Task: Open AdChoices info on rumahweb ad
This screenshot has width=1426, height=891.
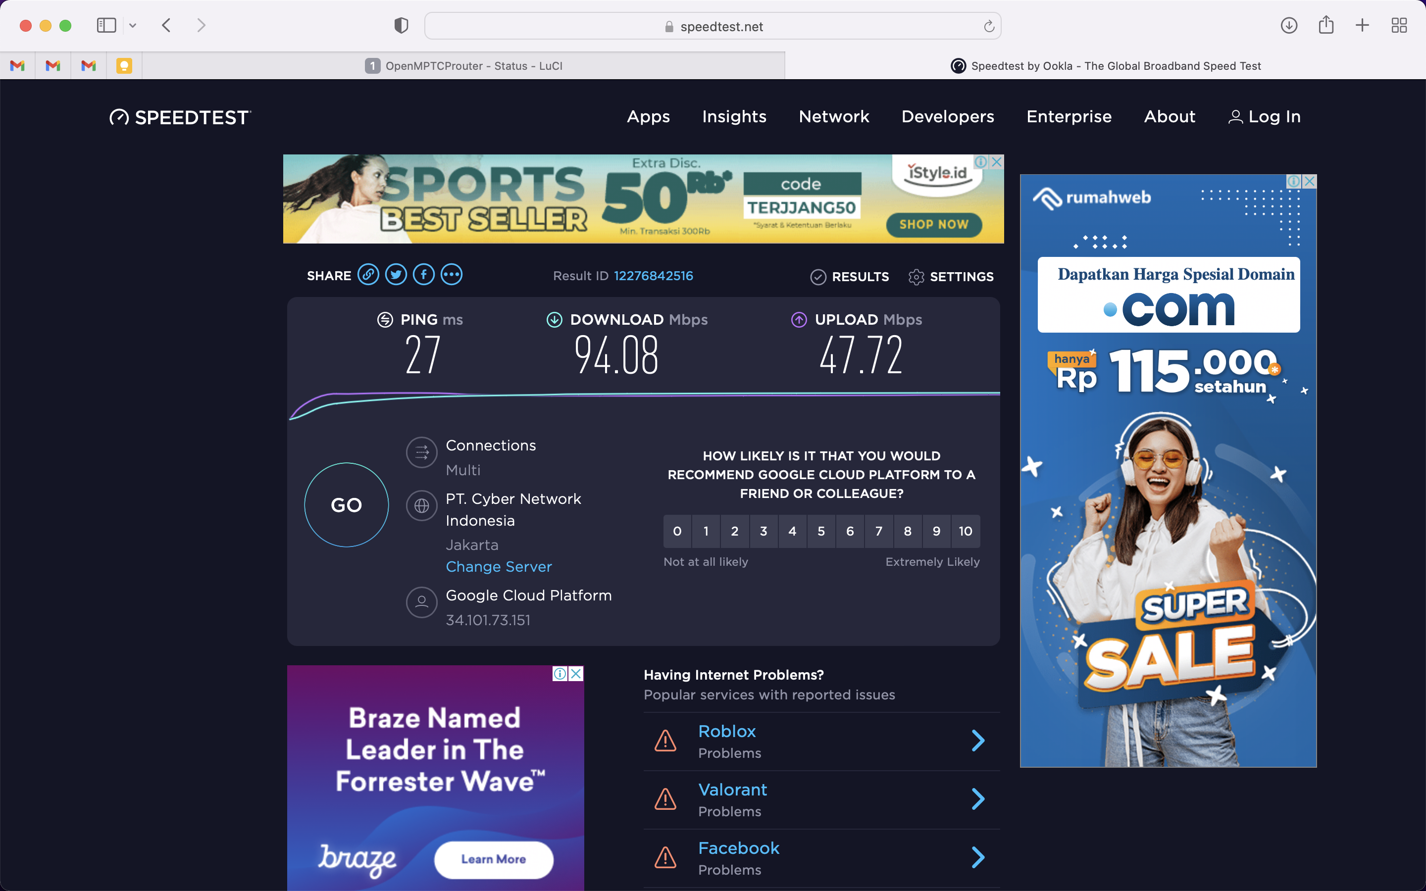Action: pyautogui.click(x=1294, y=182)
